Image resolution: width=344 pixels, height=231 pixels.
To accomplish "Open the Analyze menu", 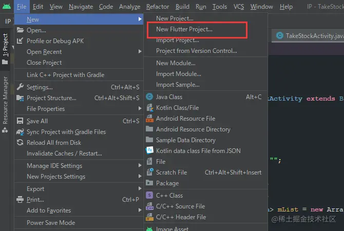I will click(x=130, y=7).
